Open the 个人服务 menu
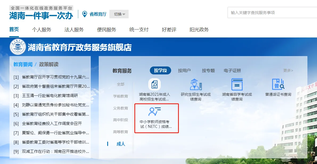Screen dimensions: 317x164 pyautogui.click(x=42, y=30)
